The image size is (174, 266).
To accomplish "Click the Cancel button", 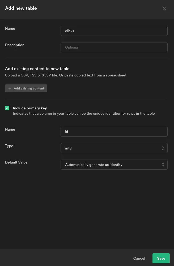I will tap(139, 258).
